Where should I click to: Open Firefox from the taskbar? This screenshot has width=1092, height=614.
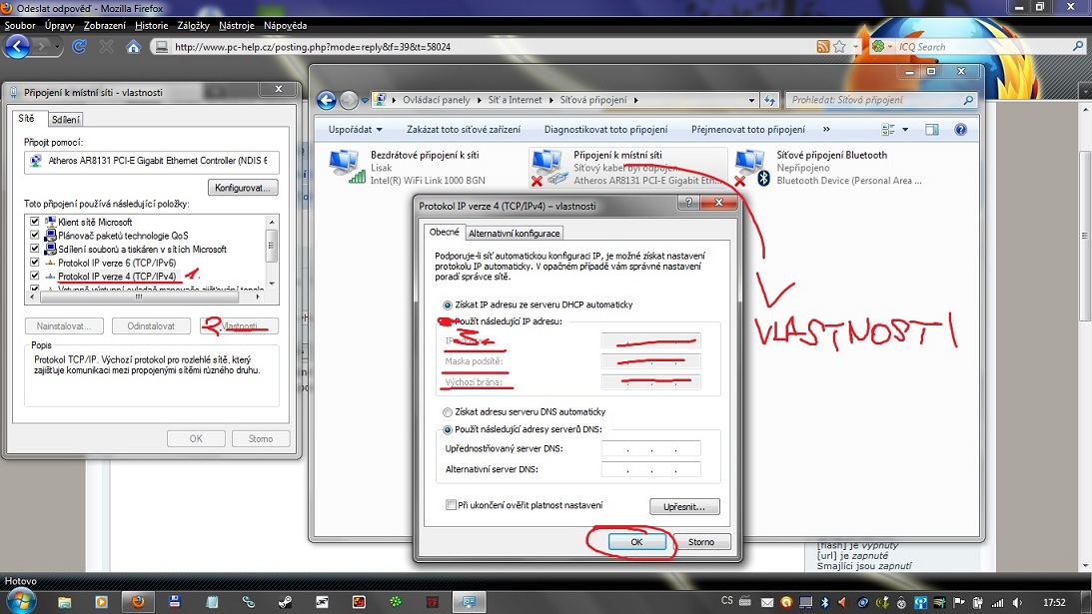click(138, 602)
